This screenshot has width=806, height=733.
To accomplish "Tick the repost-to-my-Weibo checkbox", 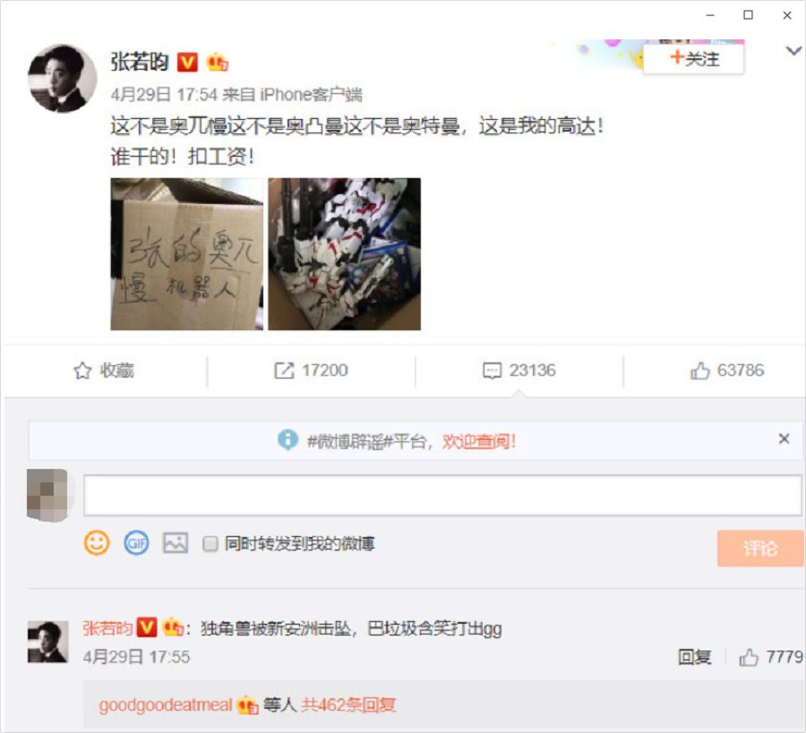I will pyautogui.click(x=210, y=543).
